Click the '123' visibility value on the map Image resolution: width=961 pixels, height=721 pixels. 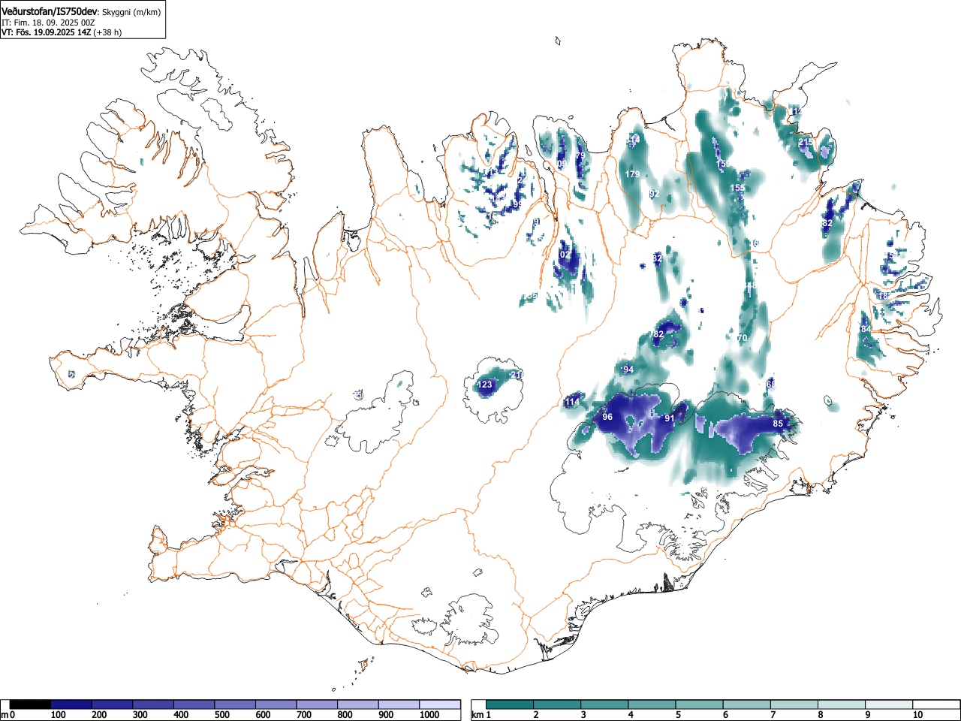tap(485, 385)
